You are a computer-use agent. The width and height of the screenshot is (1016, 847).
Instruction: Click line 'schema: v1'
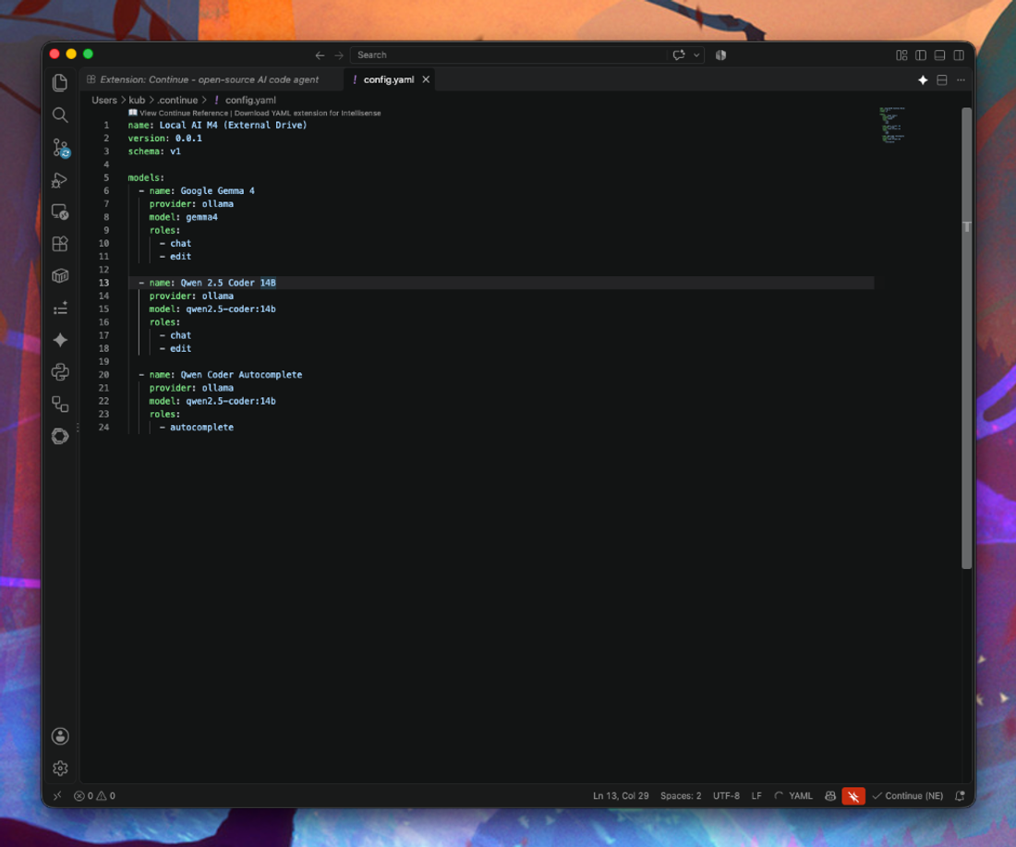154,151
